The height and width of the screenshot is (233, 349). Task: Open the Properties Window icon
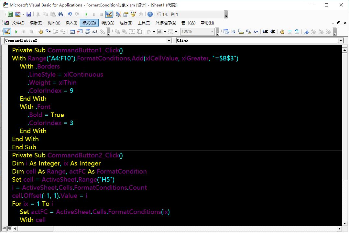(126, 15)
